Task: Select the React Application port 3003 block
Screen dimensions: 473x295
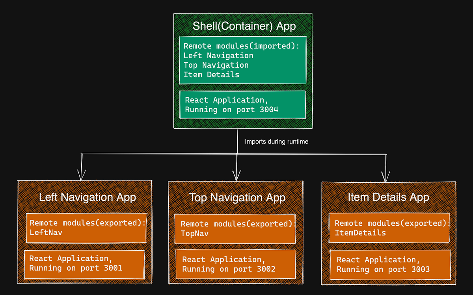Action: coord(390,265)
